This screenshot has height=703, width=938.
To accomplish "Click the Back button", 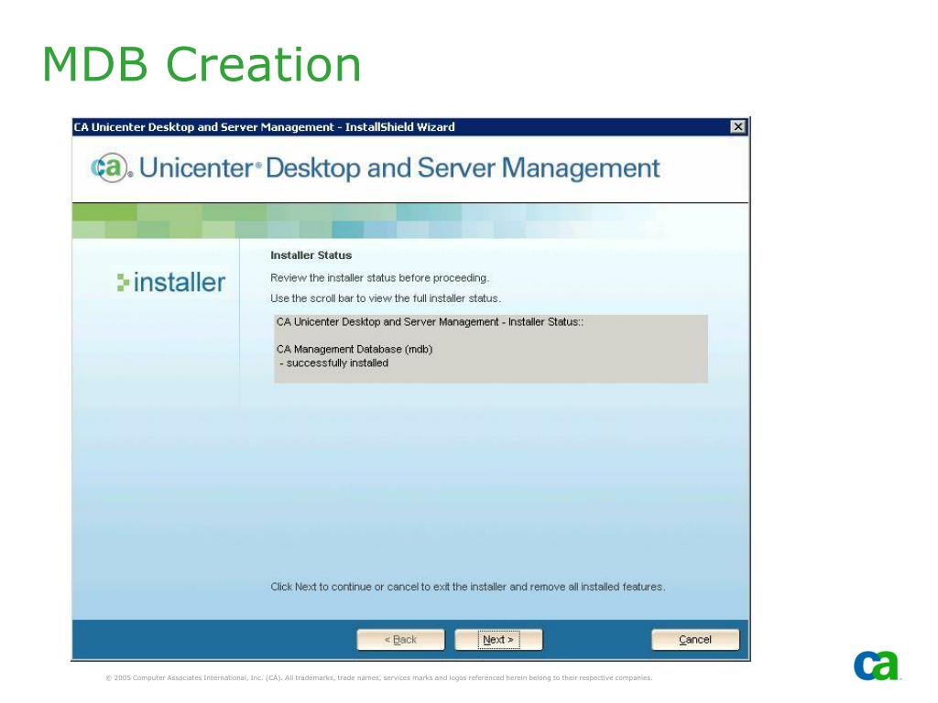I will 401,640.
